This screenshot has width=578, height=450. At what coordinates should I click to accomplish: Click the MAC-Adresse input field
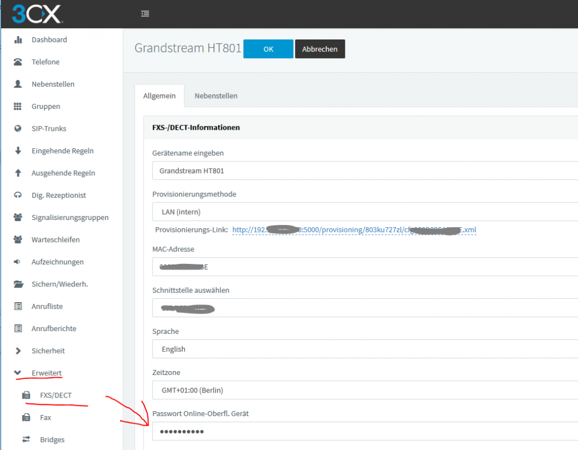(365, 267)
